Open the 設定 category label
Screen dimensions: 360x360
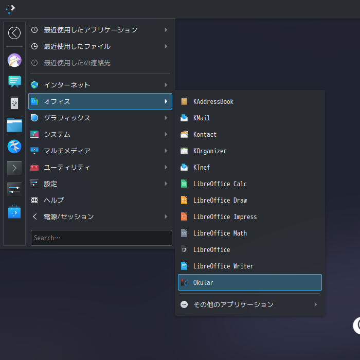coord(50,184)
